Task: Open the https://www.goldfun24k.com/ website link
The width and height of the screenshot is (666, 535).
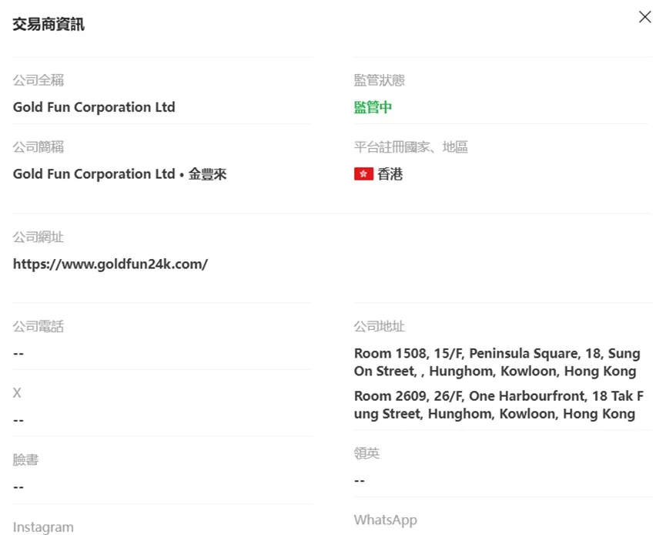Action: pos(110,264)
